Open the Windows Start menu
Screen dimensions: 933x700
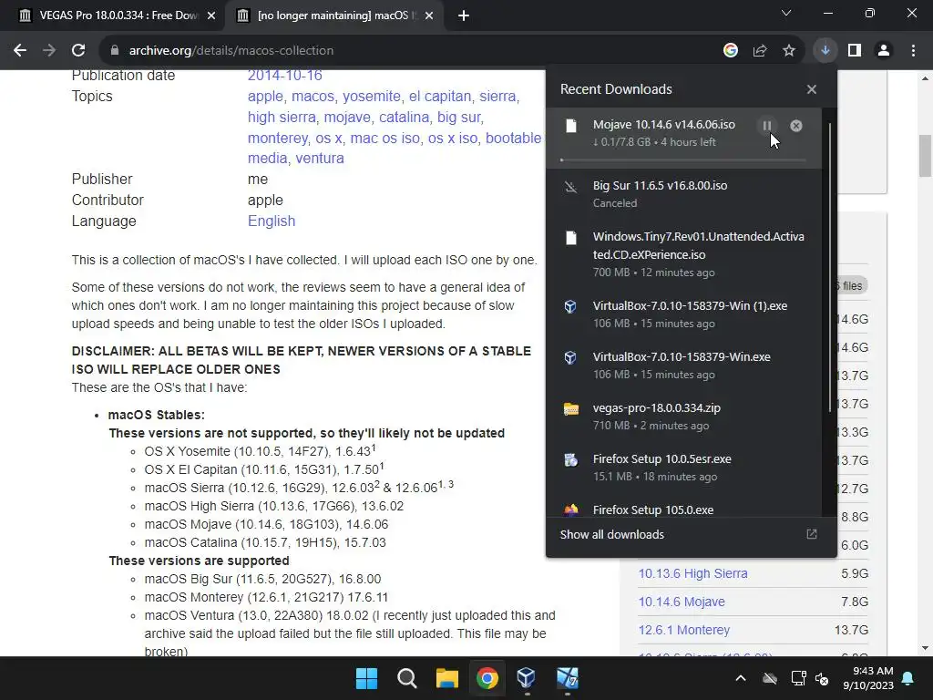[366, 678]
